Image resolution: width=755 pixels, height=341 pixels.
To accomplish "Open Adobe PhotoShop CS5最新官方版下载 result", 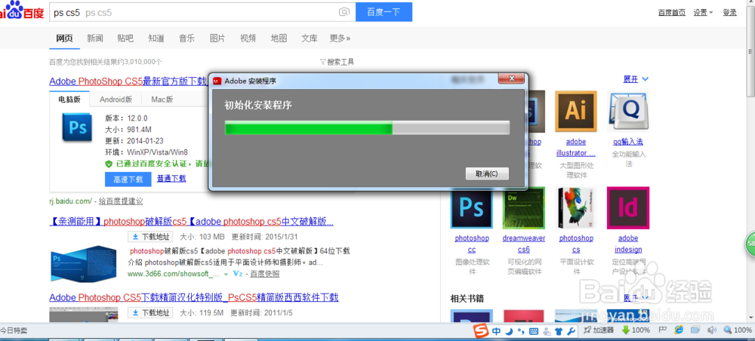I will (128, 81).
